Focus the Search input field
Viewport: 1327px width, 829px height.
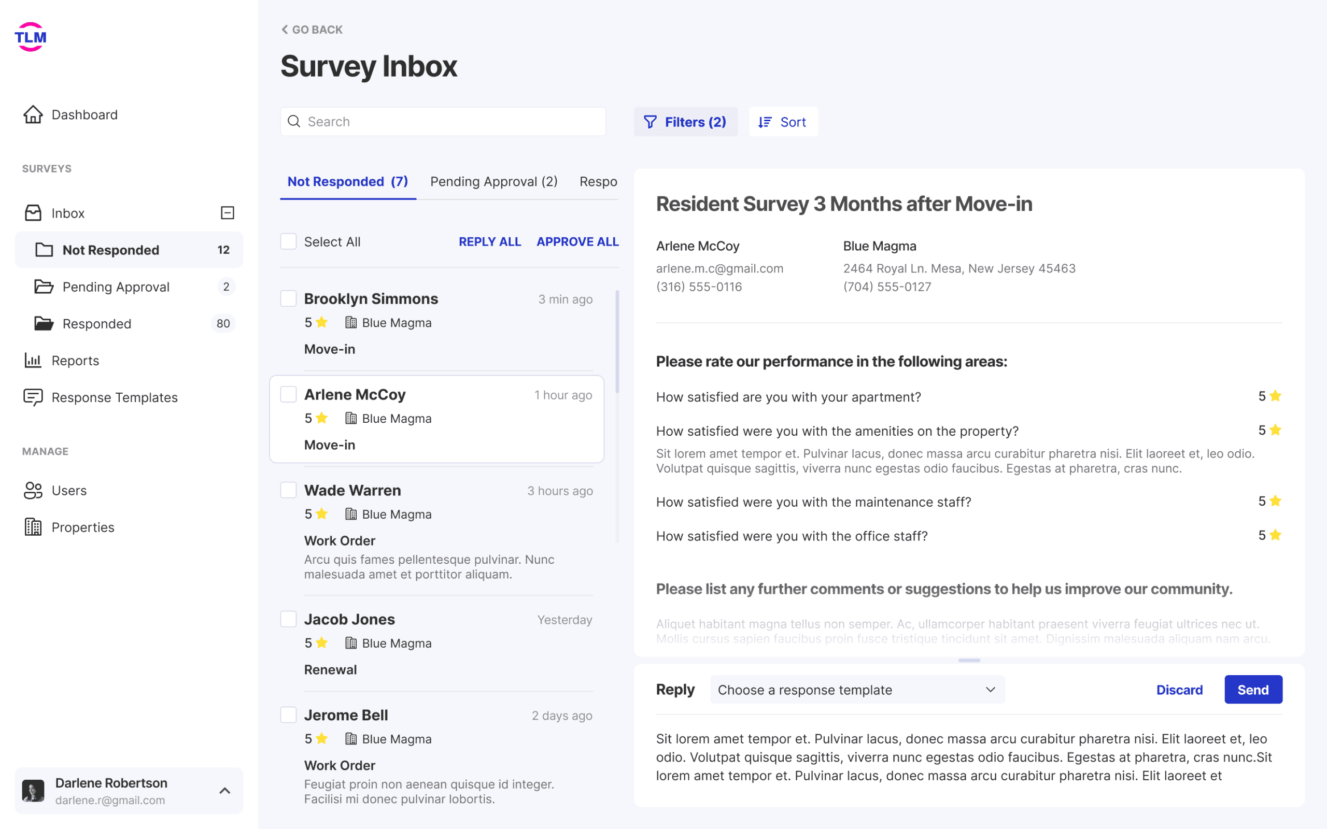443,121
